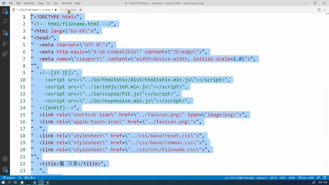
Task: Click the Ln 1, Col 1 cursor position
Action: point(239,178)
